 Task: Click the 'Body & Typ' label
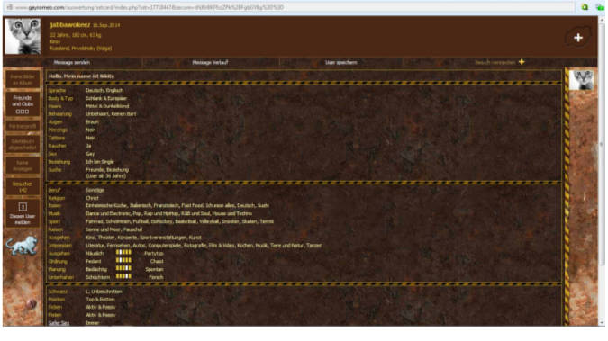(60, 98)
